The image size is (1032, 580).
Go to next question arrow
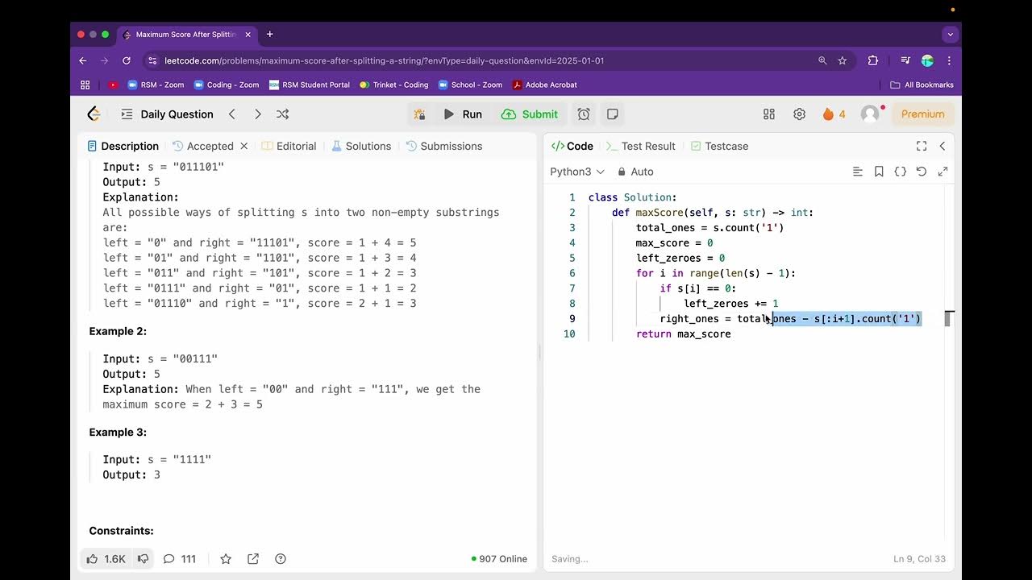(257, 114)
